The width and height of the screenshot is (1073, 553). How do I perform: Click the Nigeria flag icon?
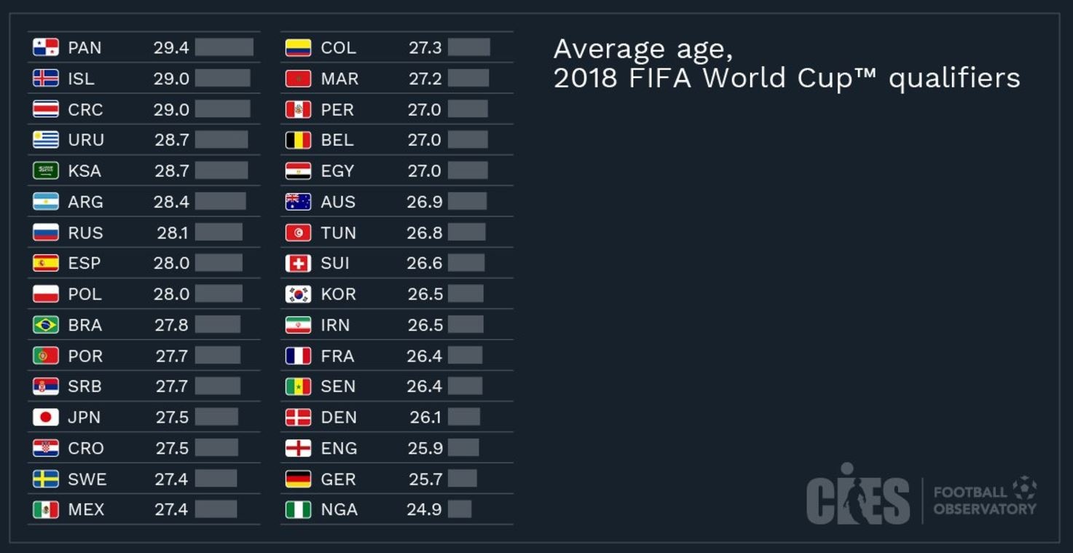click(x=298, y=510)
